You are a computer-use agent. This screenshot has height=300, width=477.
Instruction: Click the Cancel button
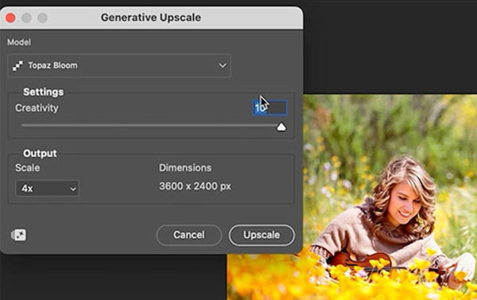189,235
